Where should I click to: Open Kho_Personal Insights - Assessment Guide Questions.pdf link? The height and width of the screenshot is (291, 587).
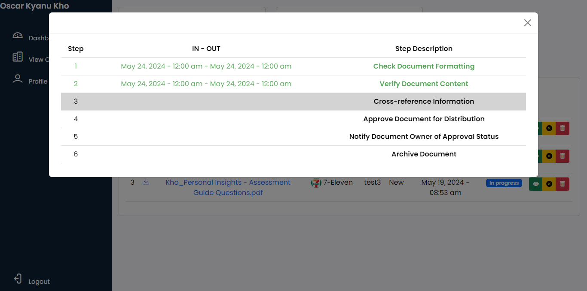[228, 187]
